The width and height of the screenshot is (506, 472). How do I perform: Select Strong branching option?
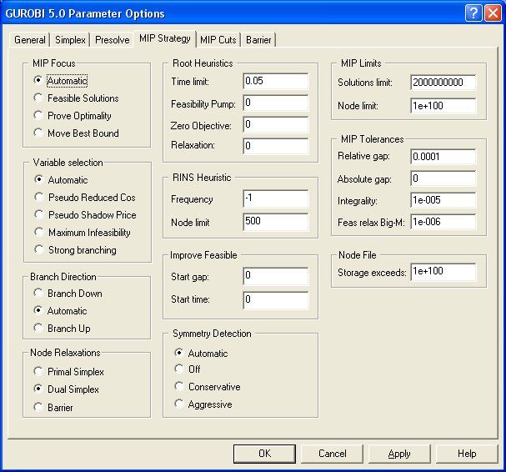point(75,249)
